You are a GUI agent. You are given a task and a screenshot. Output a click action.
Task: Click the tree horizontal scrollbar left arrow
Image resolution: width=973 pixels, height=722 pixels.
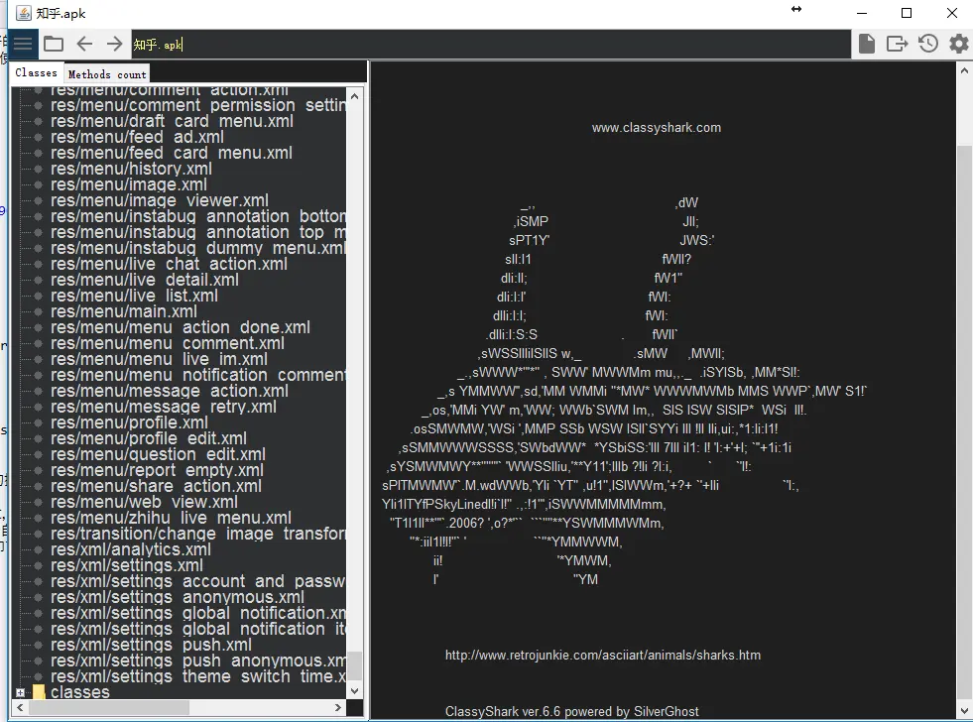21,708
